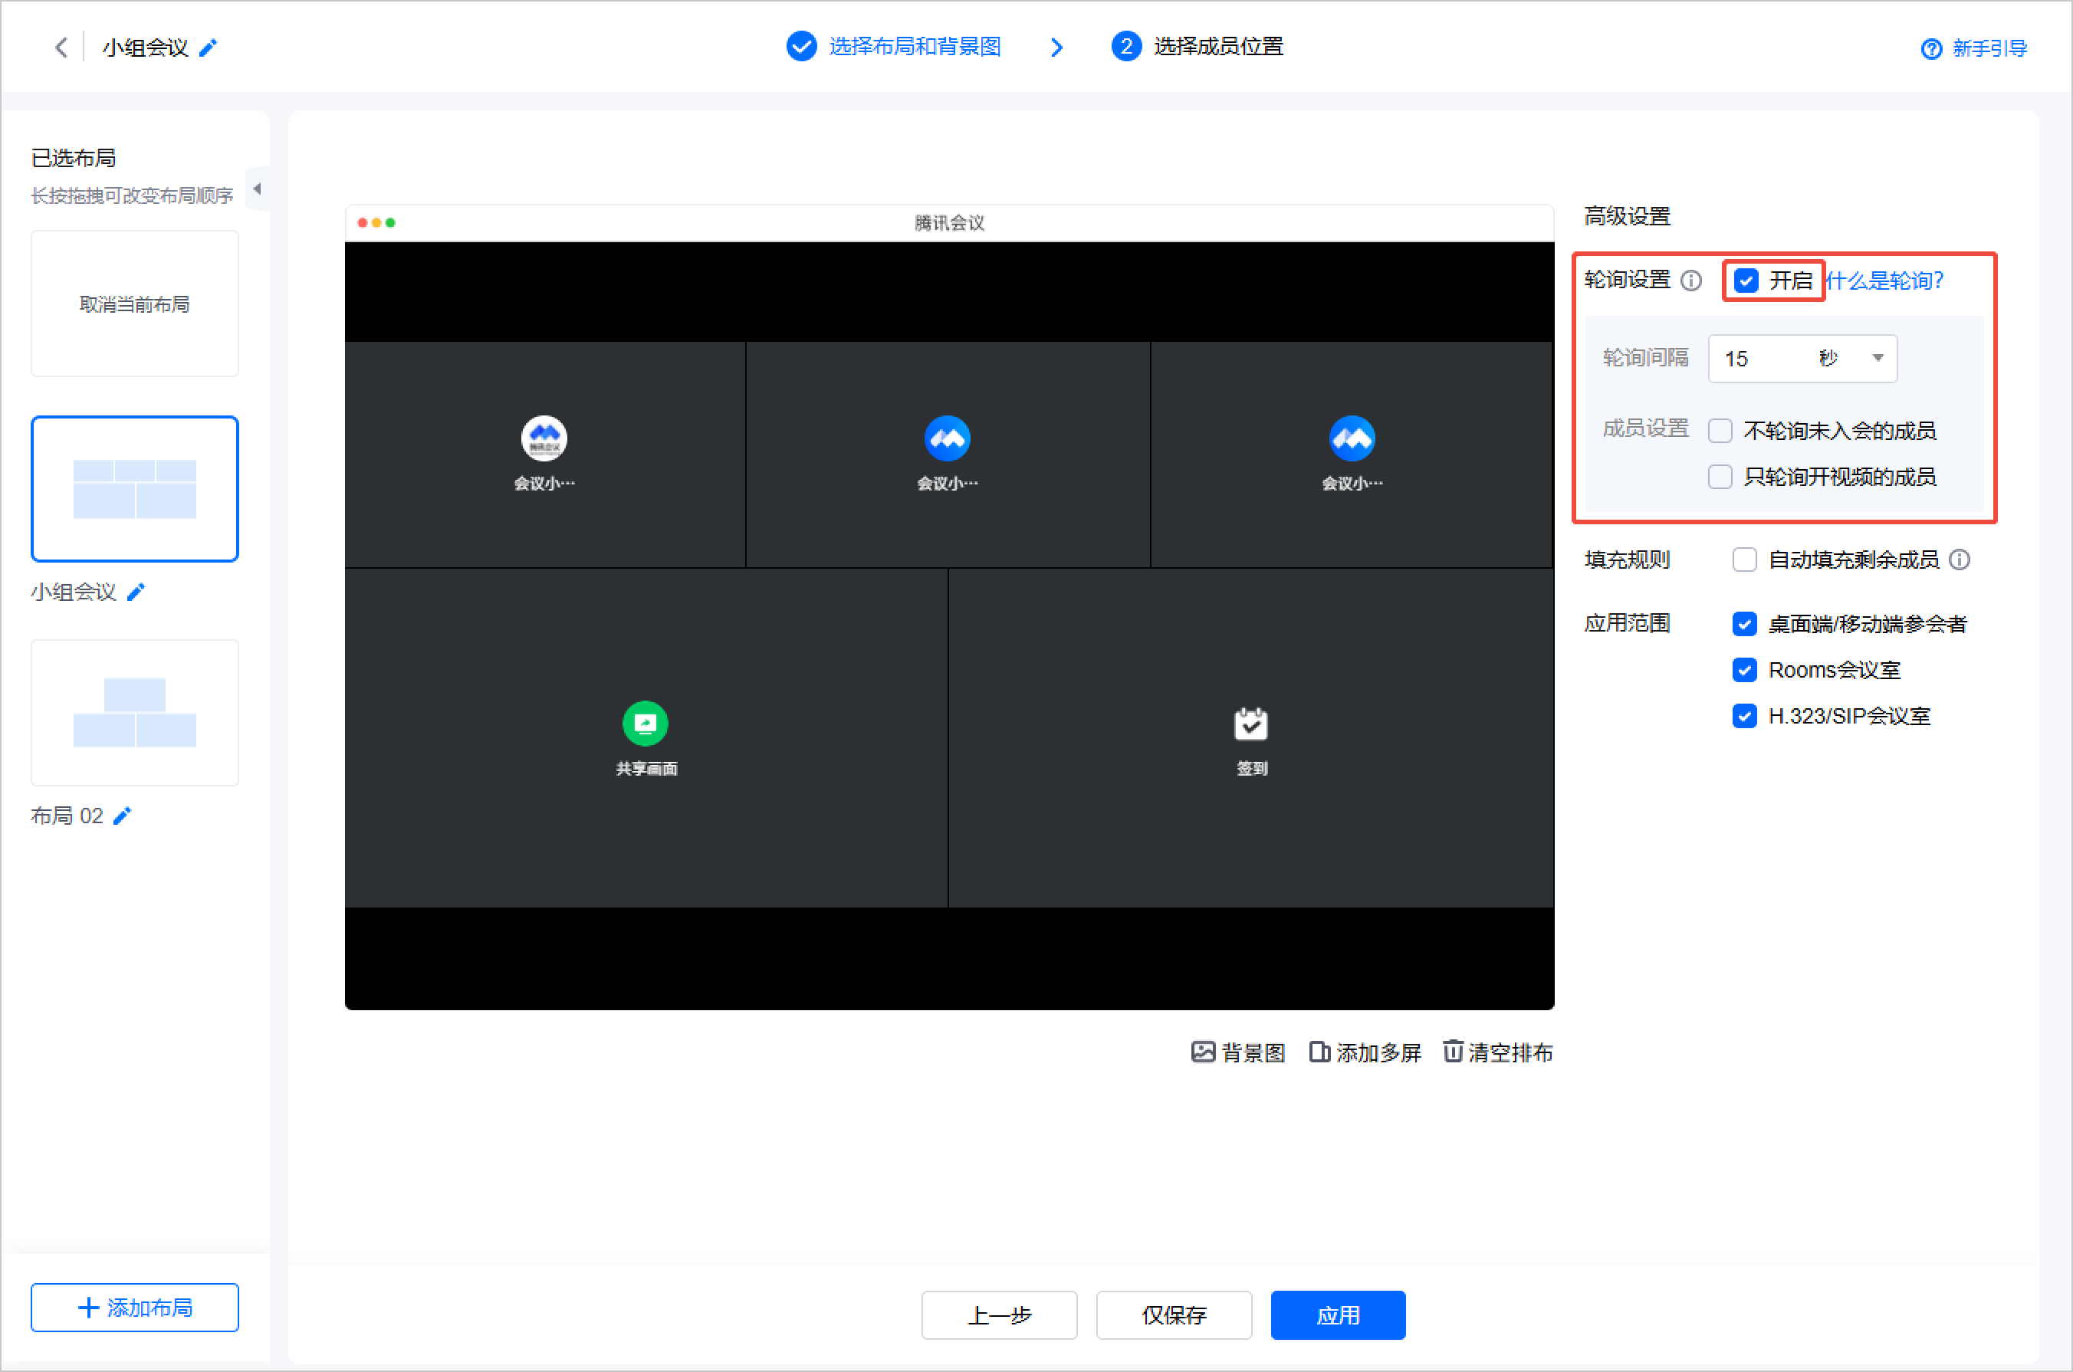
Task: Click the blue 应用 button
Action: (x=1338, y=1315)
